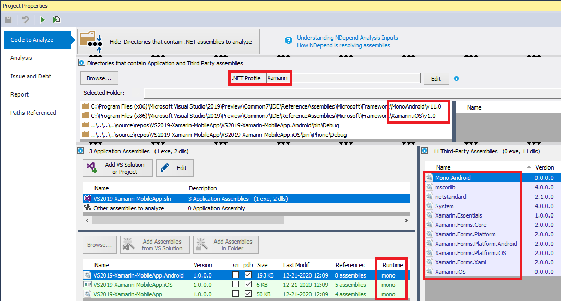Screen dimensions: 561x301
Task: Click Hide Directories that contain .NET assemblies button
Action: pos(169,41)
